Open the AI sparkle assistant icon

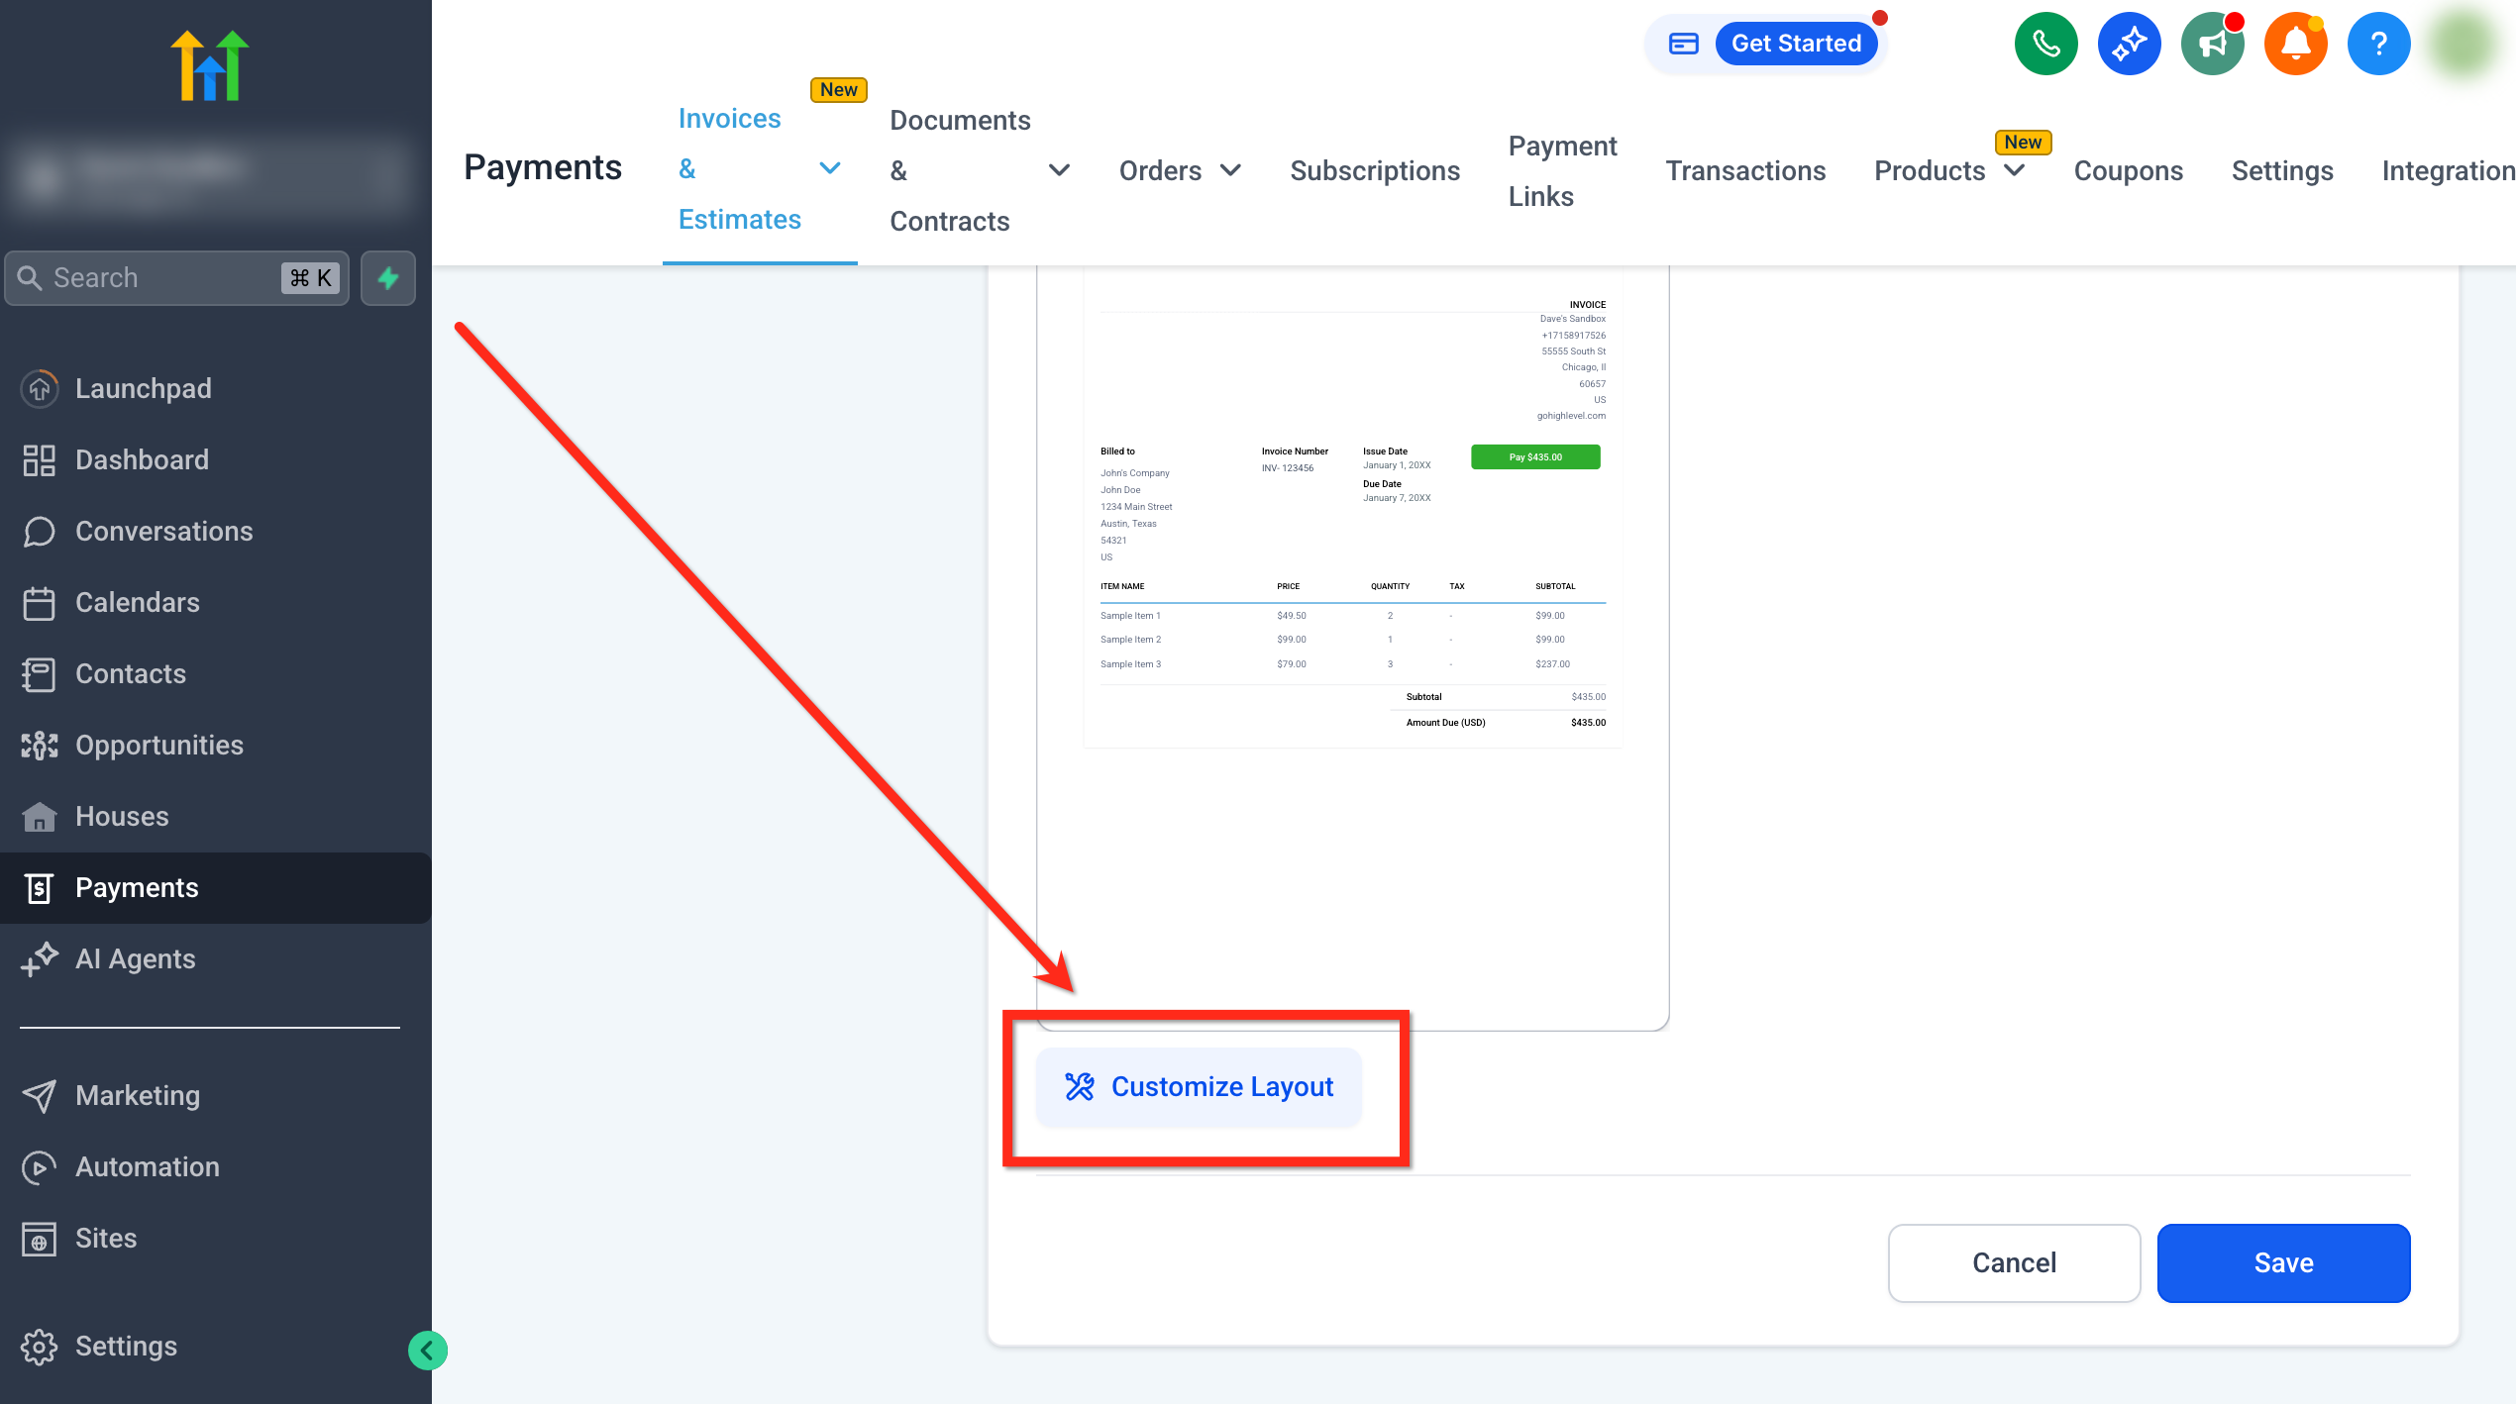(2129, 44)
